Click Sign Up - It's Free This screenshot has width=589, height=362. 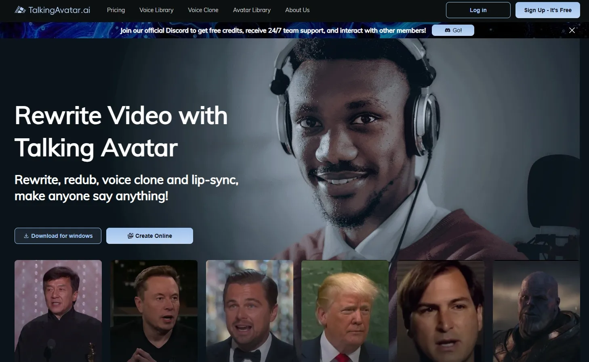click(547, 10)
